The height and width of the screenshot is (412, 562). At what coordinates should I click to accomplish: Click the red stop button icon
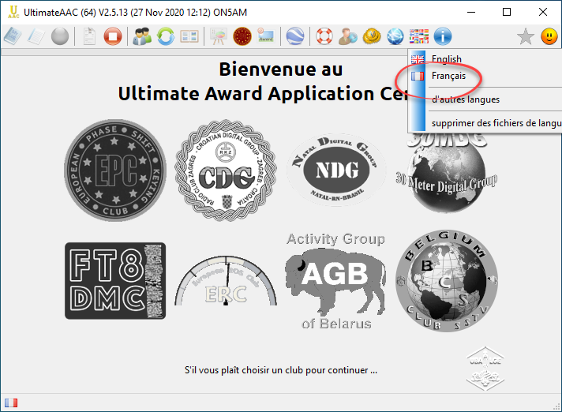[113, 36]
